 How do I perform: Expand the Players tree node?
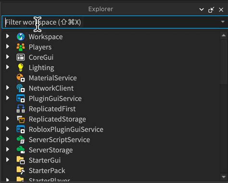(8, 46)
